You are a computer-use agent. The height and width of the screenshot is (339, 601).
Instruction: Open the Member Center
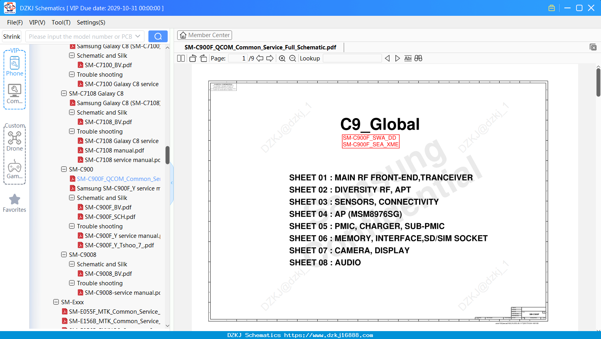[204, 35]
